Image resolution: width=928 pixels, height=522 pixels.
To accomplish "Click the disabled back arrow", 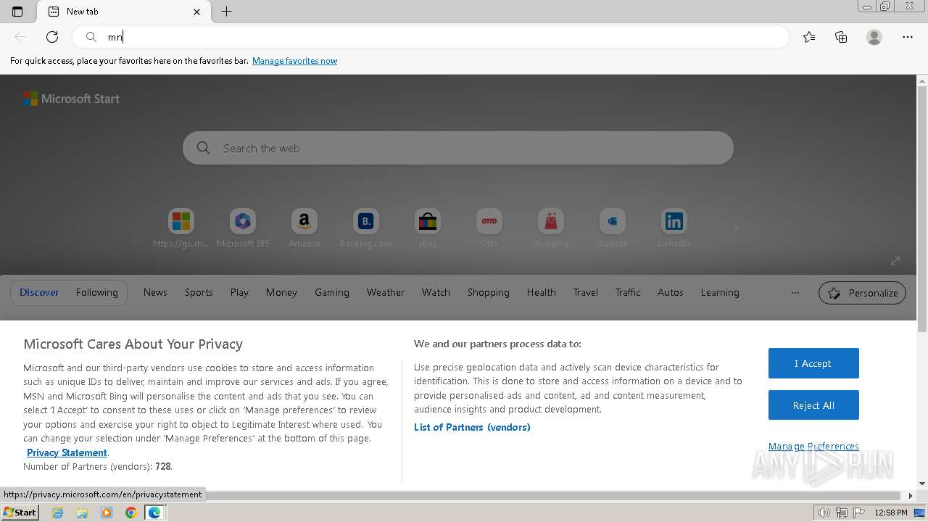I will [x=20, y=37].
